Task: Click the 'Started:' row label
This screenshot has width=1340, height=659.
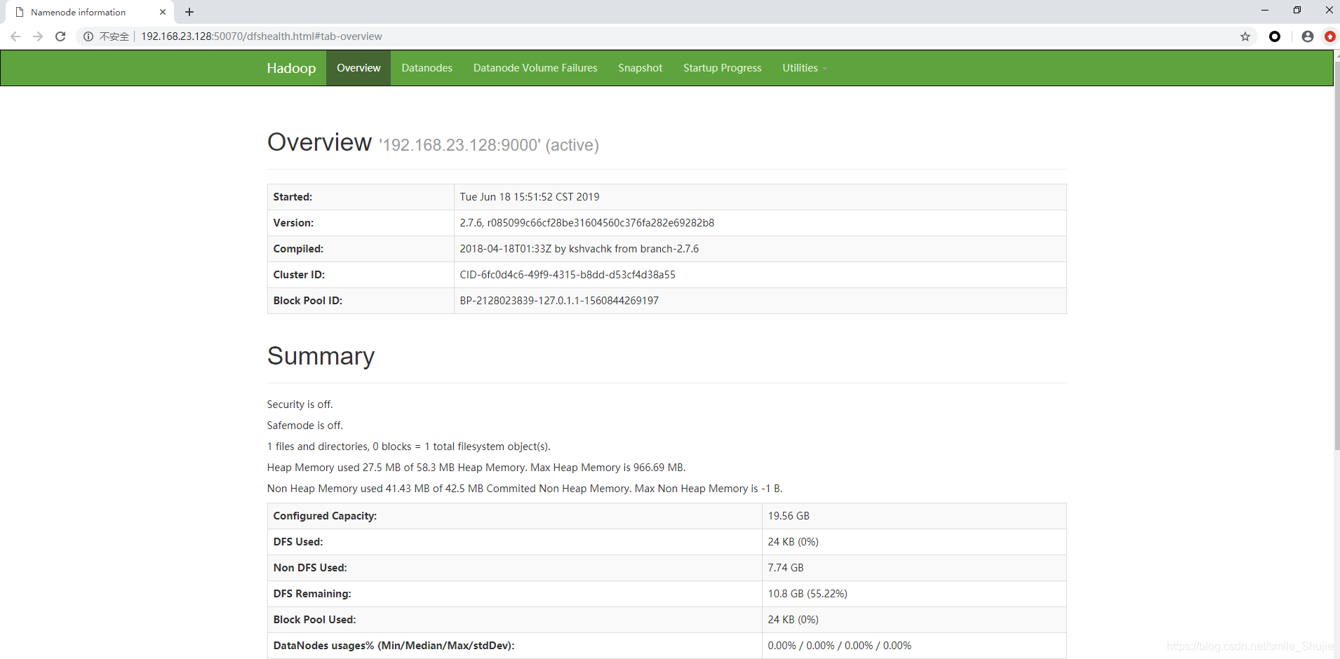Action: (293, 197)
